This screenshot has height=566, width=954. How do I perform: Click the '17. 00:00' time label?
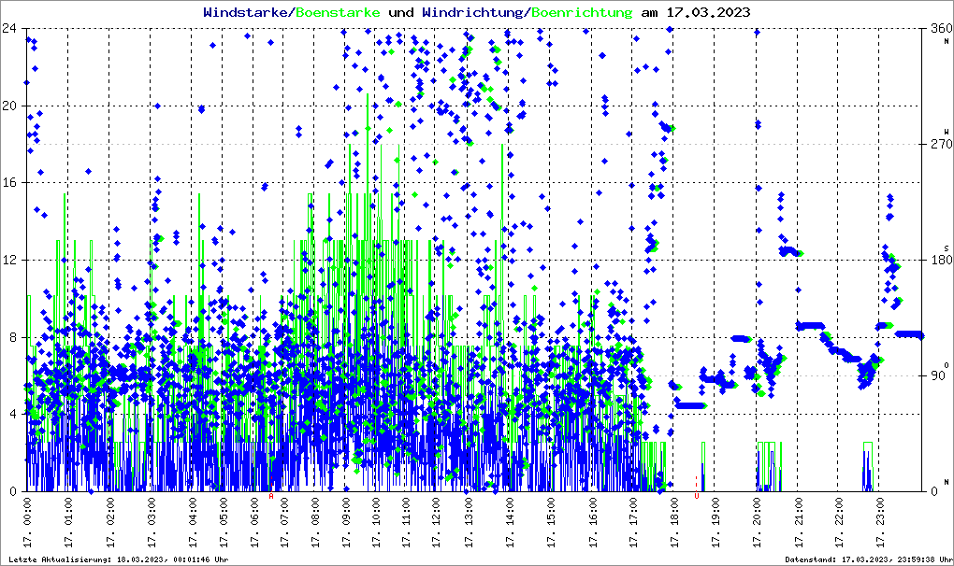coord(27,522)
